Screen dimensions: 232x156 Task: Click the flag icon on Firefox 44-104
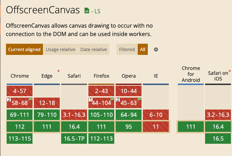pos(112,99)
